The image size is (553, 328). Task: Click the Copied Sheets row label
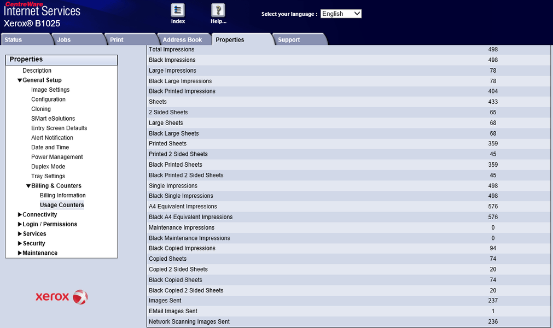pyautogui.click(x=167, y=259)
